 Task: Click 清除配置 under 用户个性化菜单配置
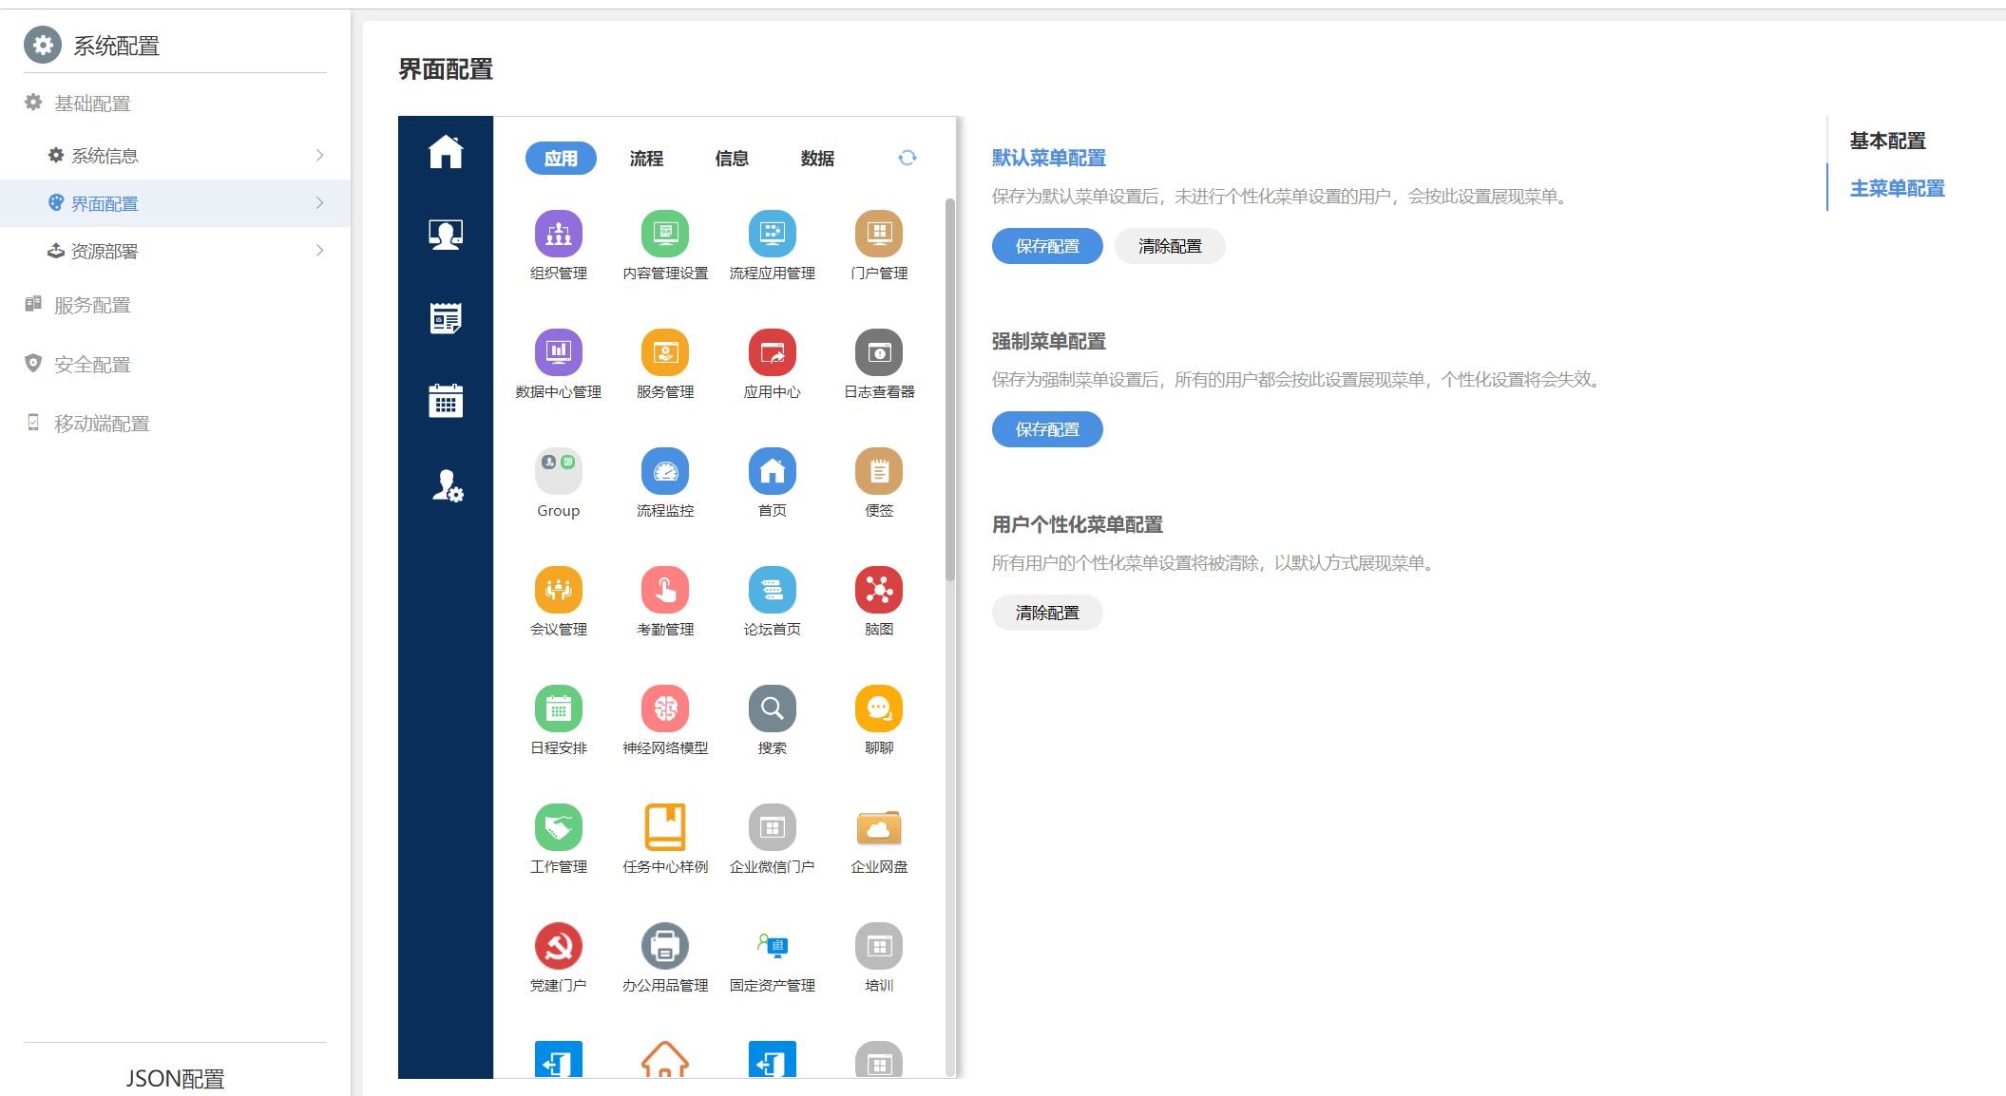pyautogui.click(x=1047, y=613)
